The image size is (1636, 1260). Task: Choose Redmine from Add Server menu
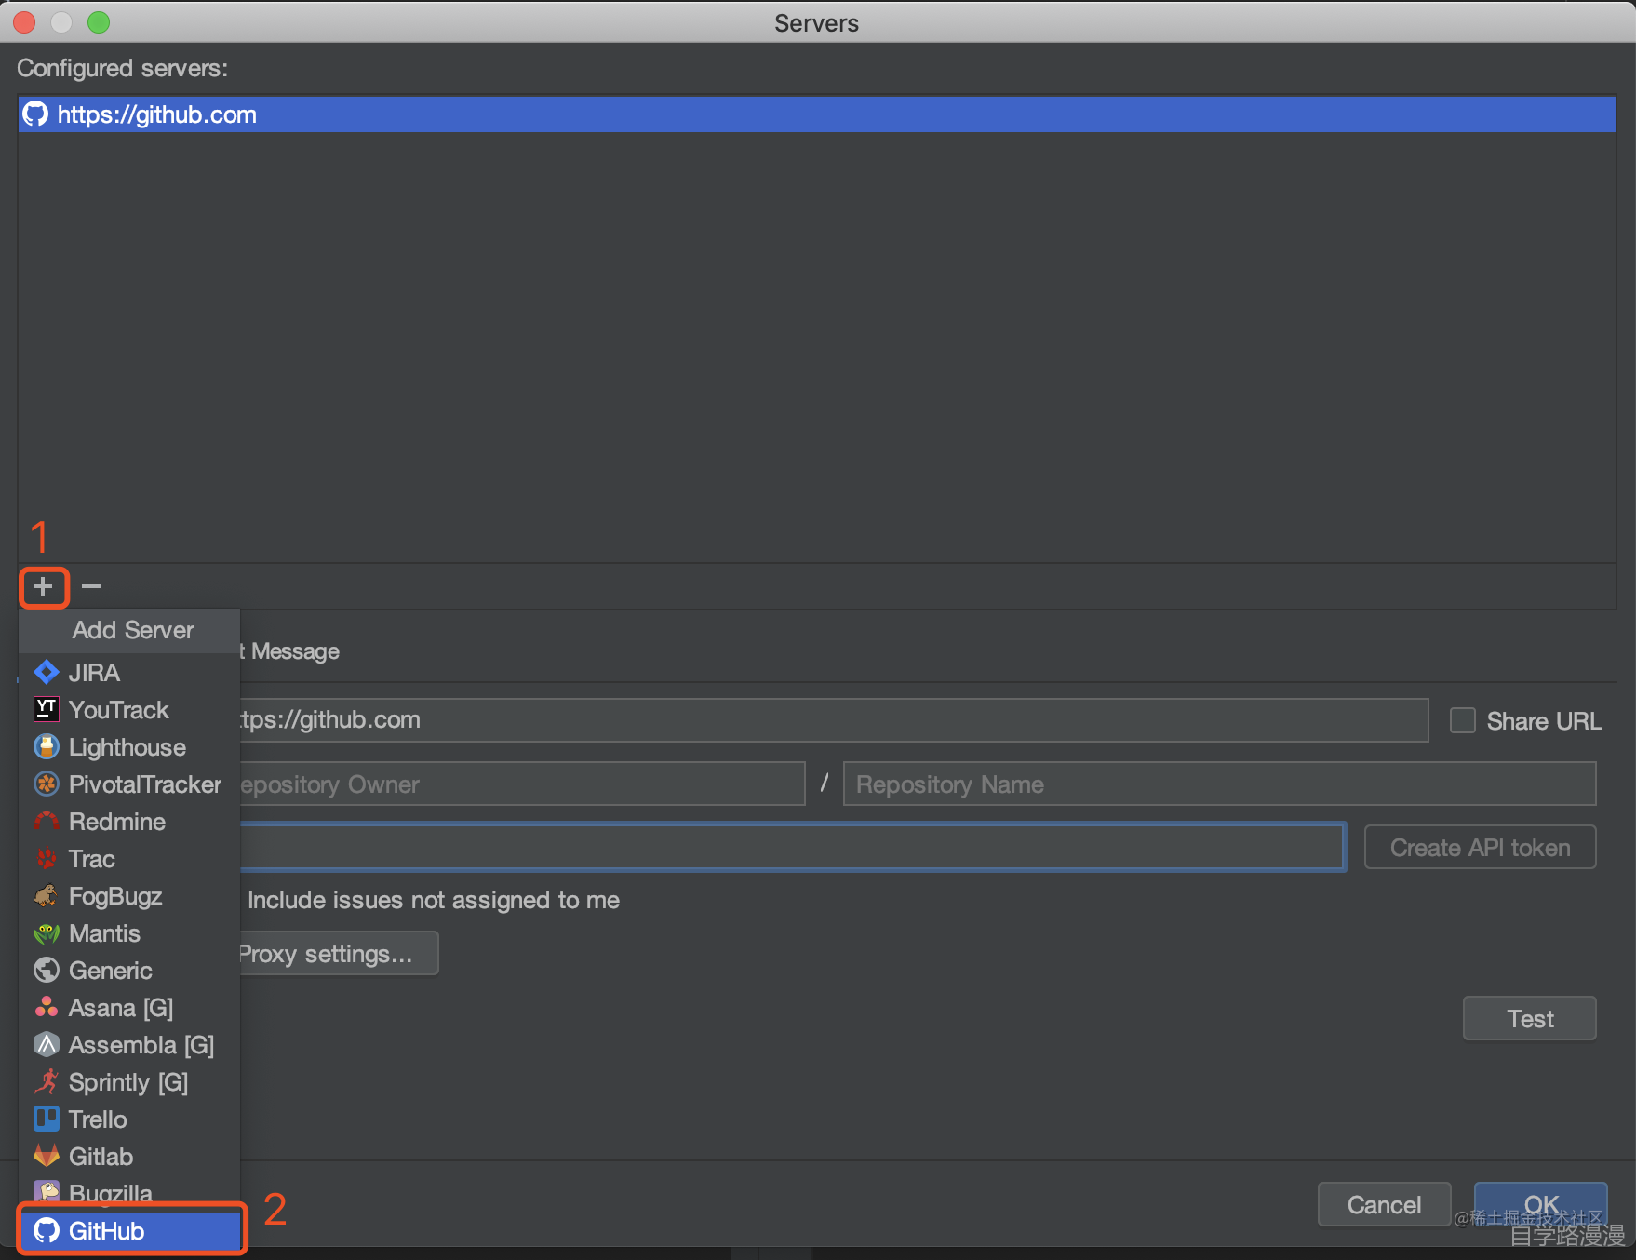[129, 821]
